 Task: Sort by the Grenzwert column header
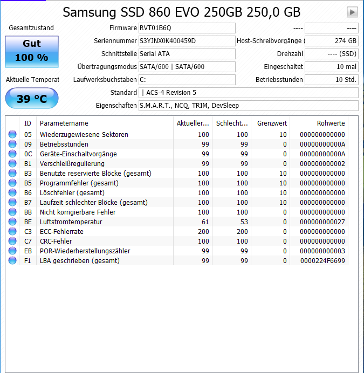tap(270, 123)
